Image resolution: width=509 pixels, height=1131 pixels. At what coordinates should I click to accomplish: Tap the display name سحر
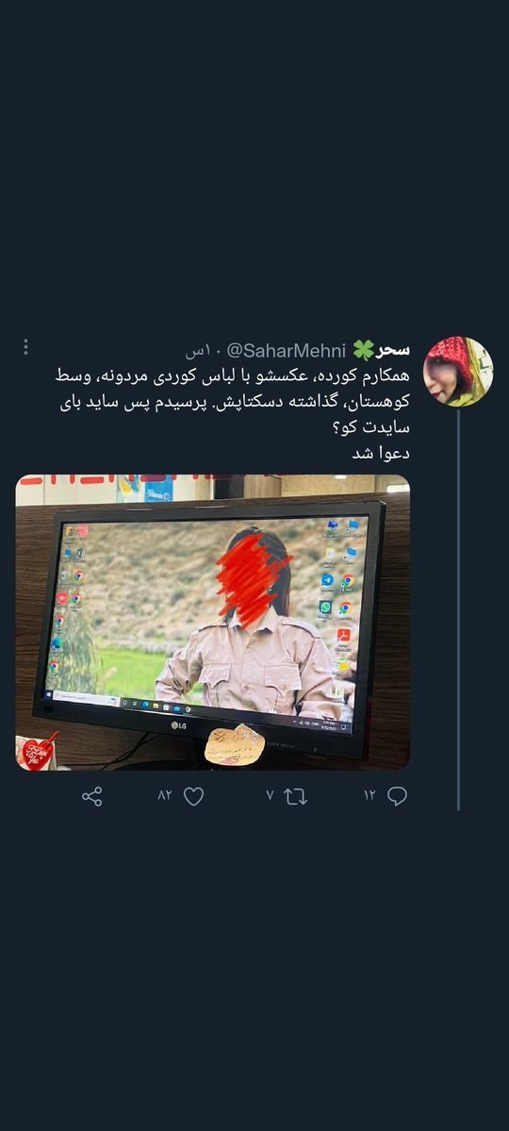point(393,351)
